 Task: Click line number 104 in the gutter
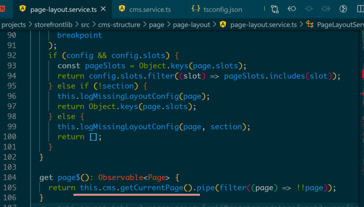(x=10, y=178)
